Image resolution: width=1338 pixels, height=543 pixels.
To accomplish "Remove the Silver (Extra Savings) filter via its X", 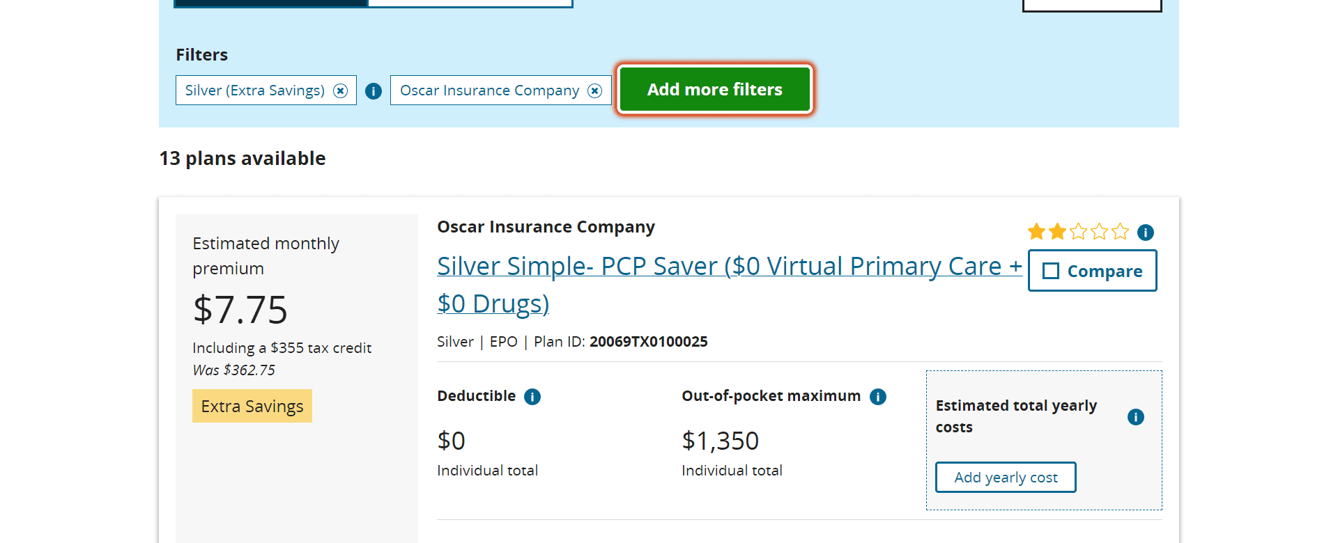I will point(340,91).
